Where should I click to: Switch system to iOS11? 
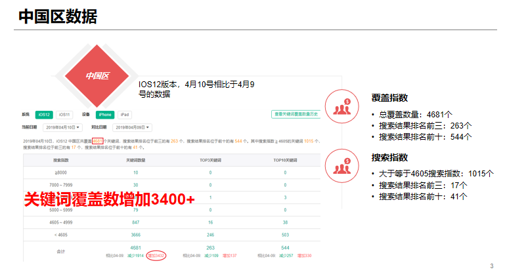click(64, 114)
